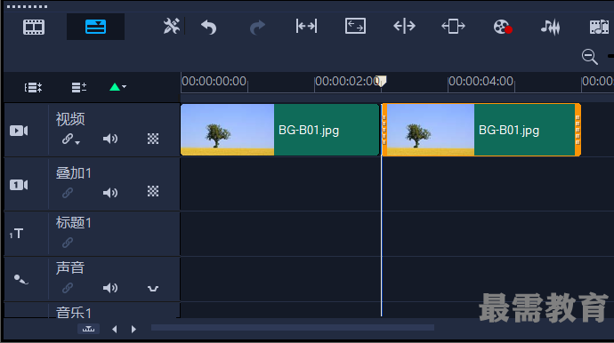The width and height of the screenshot is (614, 343).
Task: Open the sound mixer
Action: [551, 27]
